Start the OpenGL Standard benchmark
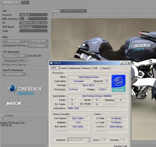The height and width of the screenshot is (147, 156). point(14,74)
